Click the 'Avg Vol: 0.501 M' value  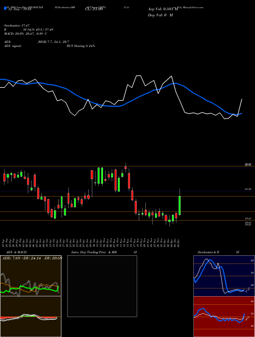163,9
